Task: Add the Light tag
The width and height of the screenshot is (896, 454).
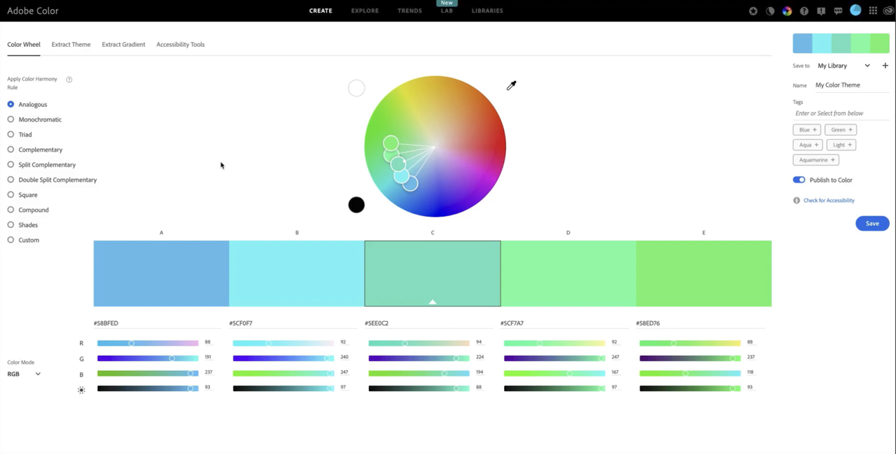Action: 841,145
